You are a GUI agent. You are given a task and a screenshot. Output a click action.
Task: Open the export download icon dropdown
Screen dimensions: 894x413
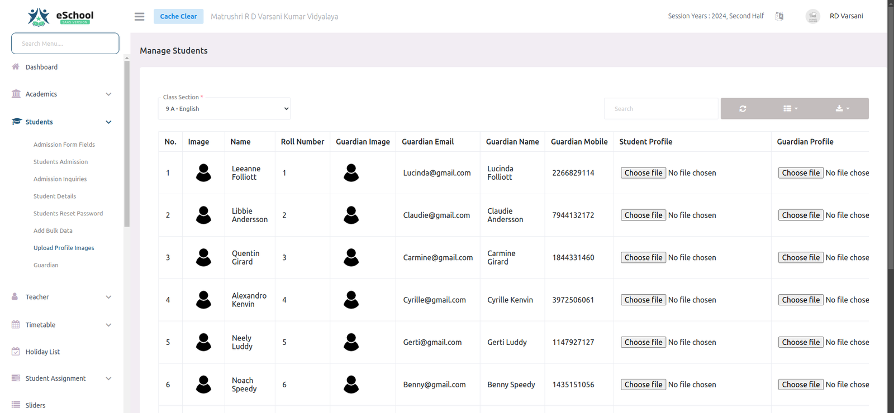click(x=842, y=109)
